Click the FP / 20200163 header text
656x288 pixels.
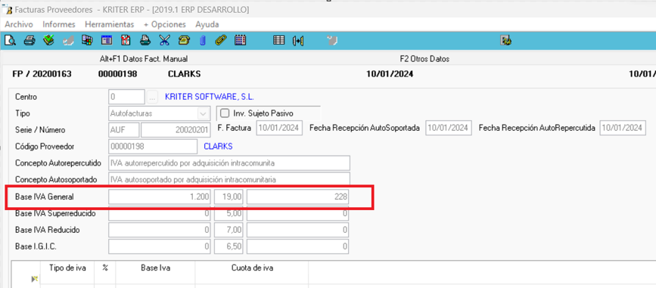(42, 74)
